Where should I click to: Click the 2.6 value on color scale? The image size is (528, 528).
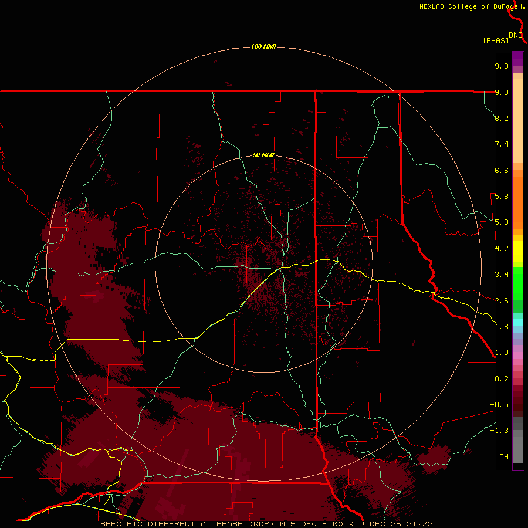502,301
